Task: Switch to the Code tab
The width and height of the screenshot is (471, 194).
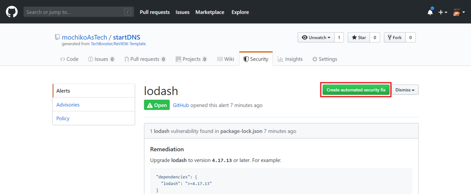Action: (x=69, y=59)
